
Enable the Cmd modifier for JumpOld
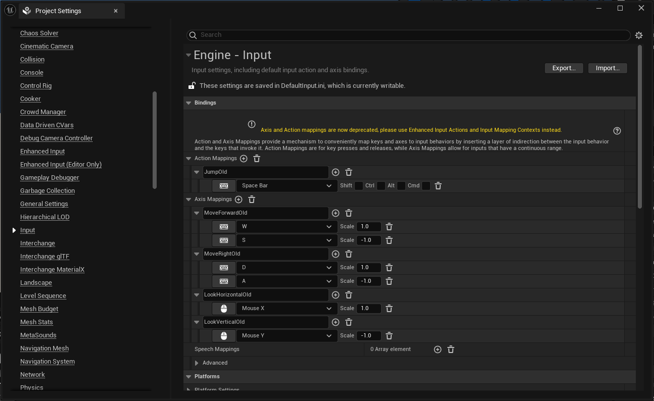pos(426,186)
